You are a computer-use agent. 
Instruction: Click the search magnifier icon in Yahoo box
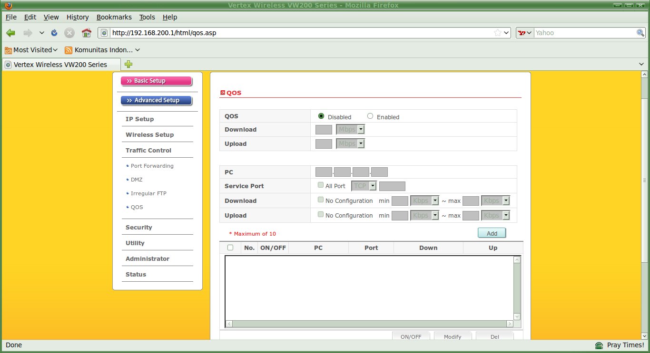tap(640, 33)
